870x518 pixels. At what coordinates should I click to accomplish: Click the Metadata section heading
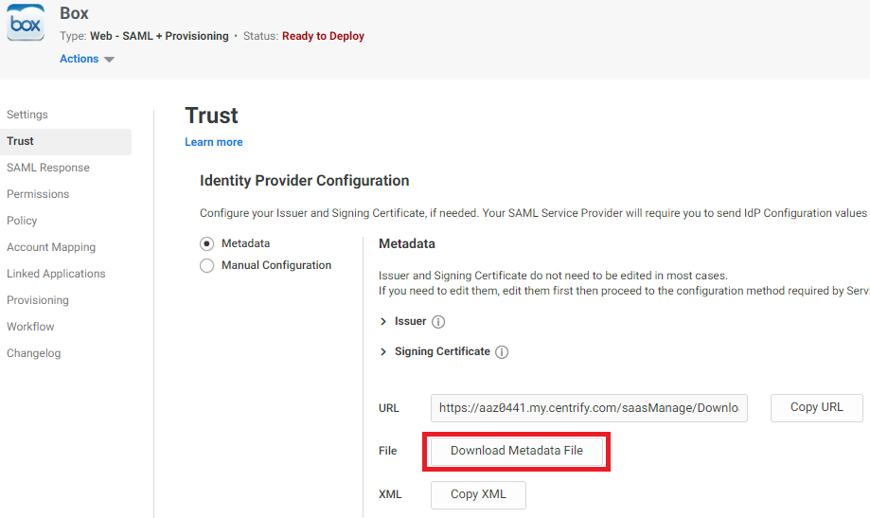pos(407,243)
